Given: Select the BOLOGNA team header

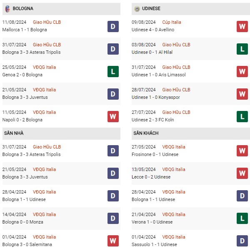Looking at the screenshot, I should coord(23,8).
